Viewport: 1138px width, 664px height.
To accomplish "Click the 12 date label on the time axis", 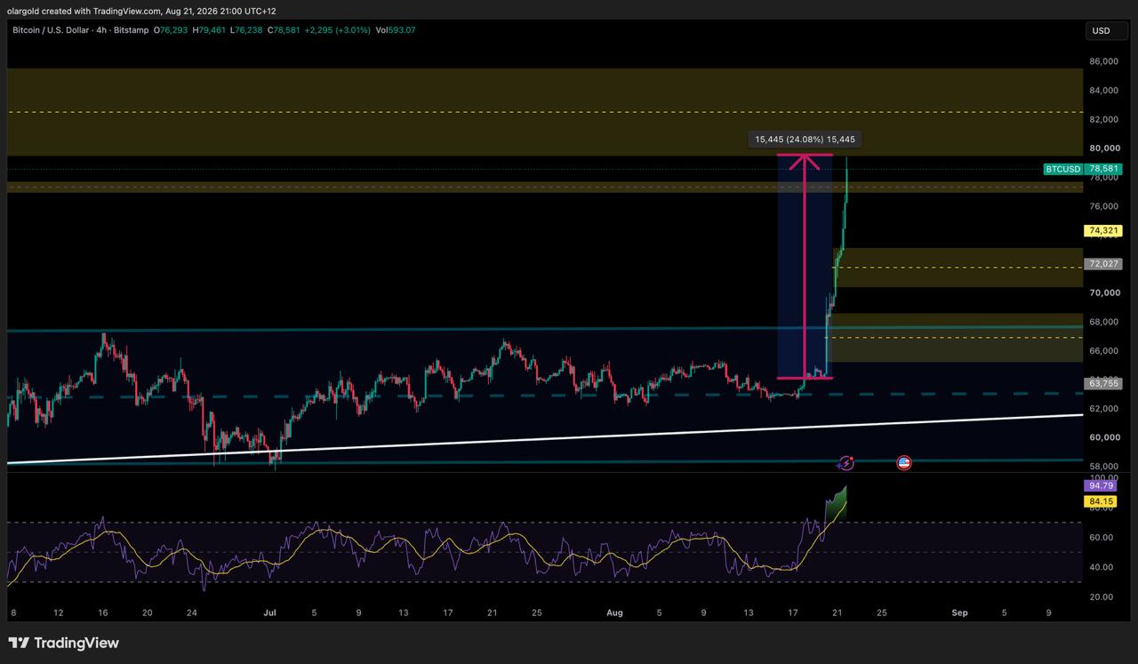I will click(x=58, y=612).
